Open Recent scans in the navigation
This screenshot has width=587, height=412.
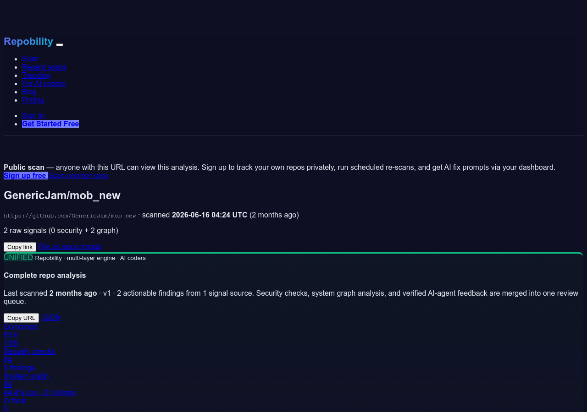click(44, 67)
